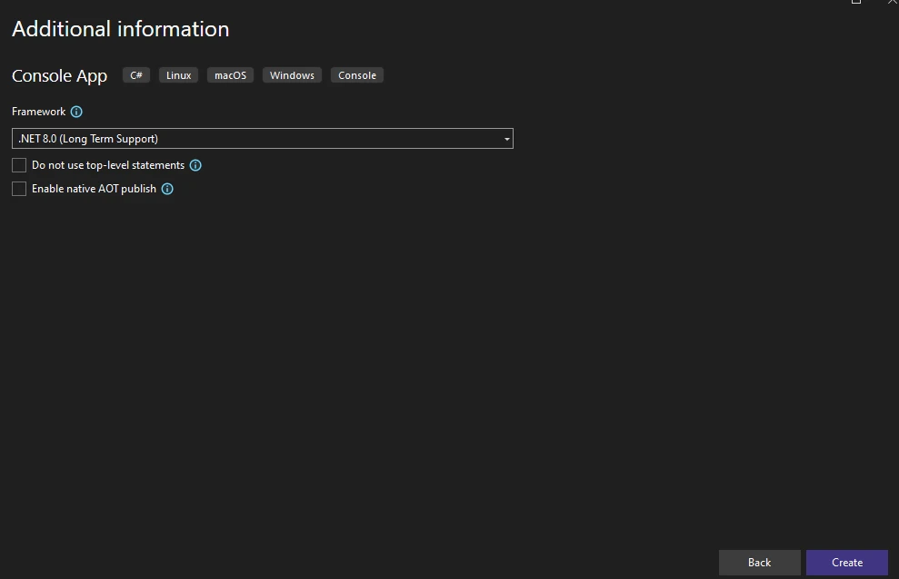Click the 'Enable native AOT publish' label text
The image size is (899, 579).
tap(94, 189)
